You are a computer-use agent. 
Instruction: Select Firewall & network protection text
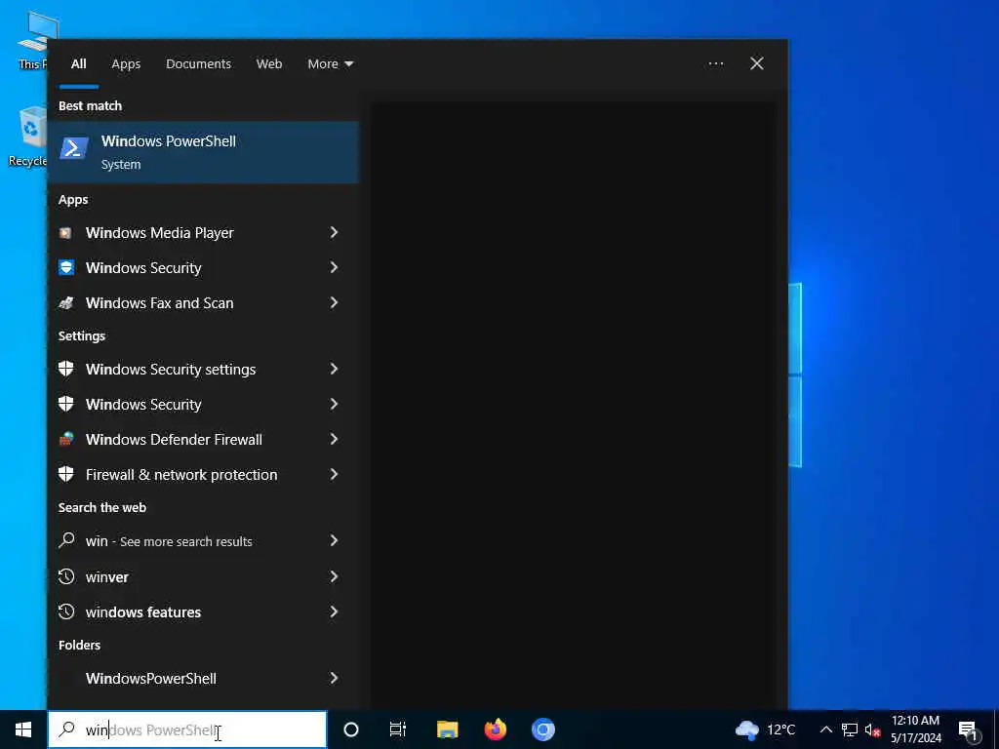coord(181,475)
